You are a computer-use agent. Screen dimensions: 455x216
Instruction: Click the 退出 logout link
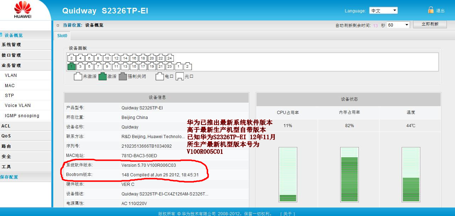(x=440, y=11)
